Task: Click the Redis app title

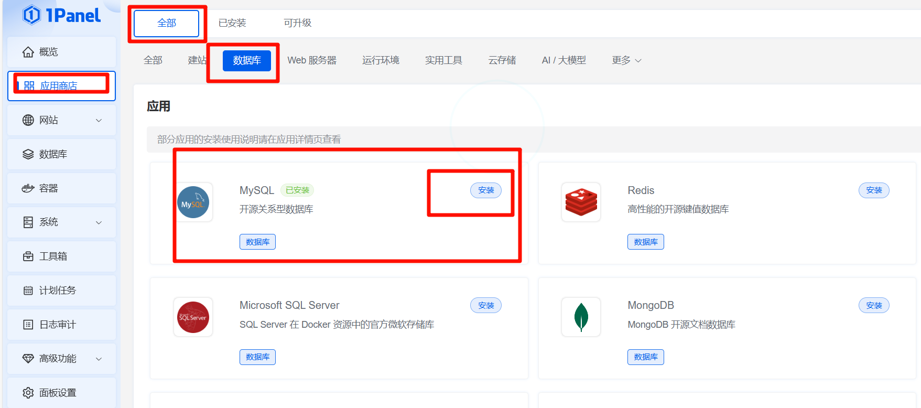Action: (641, 190)
